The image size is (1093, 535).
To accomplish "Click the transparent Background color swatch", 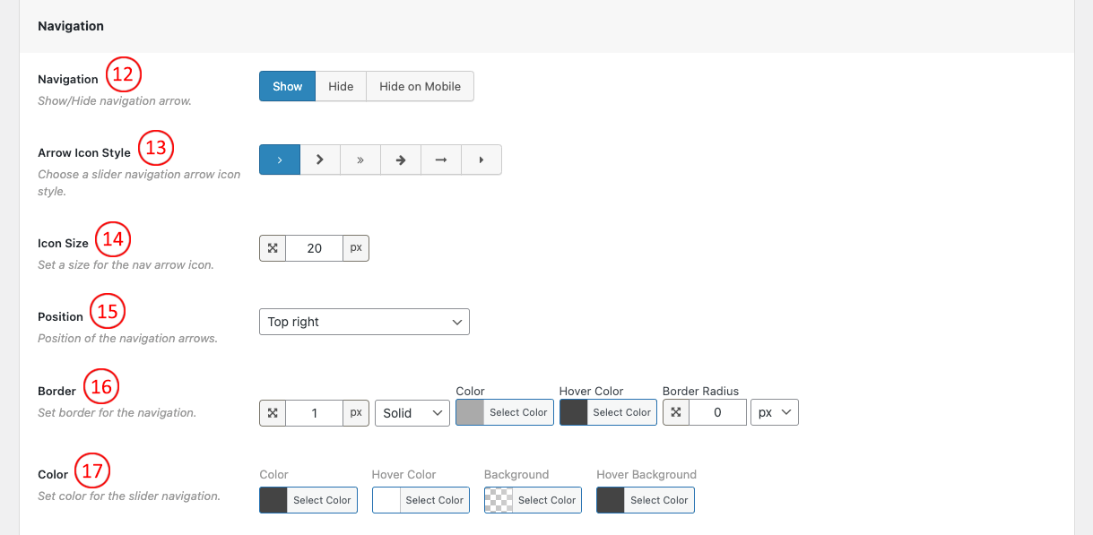I will pyautogui.click(x=498, y=500).
